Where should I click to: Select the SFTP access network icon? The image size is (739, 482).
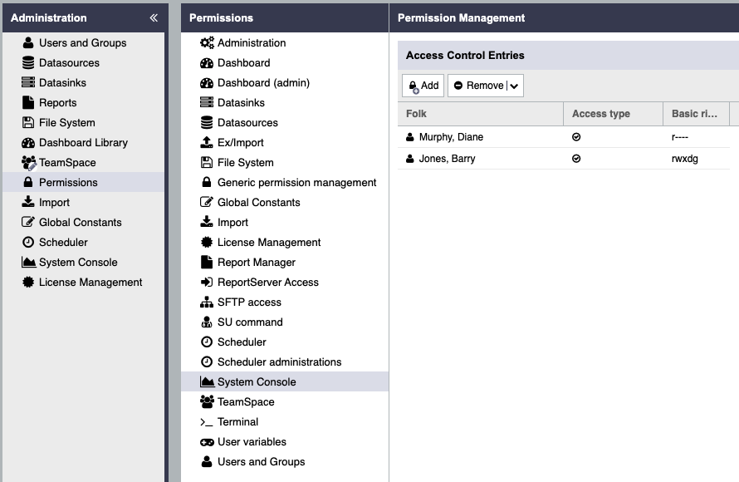pos(207,302)
